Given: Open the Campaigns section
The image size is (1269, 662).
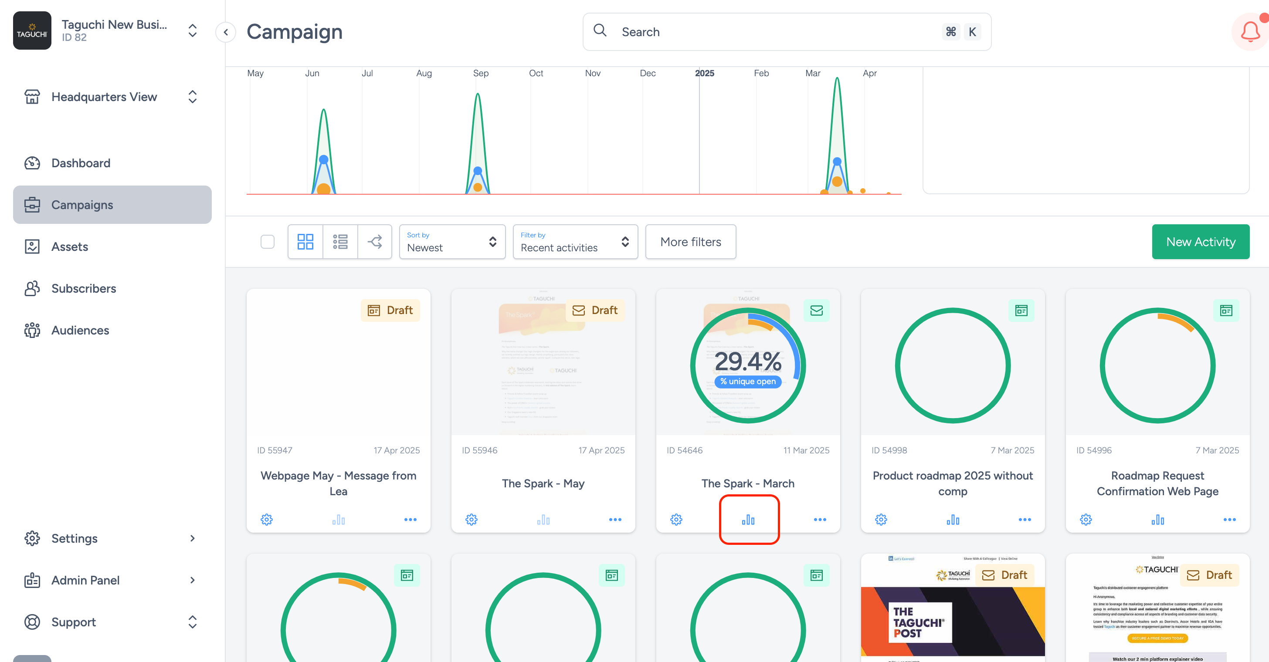Looking at the screenshot, I should point(112,205).
